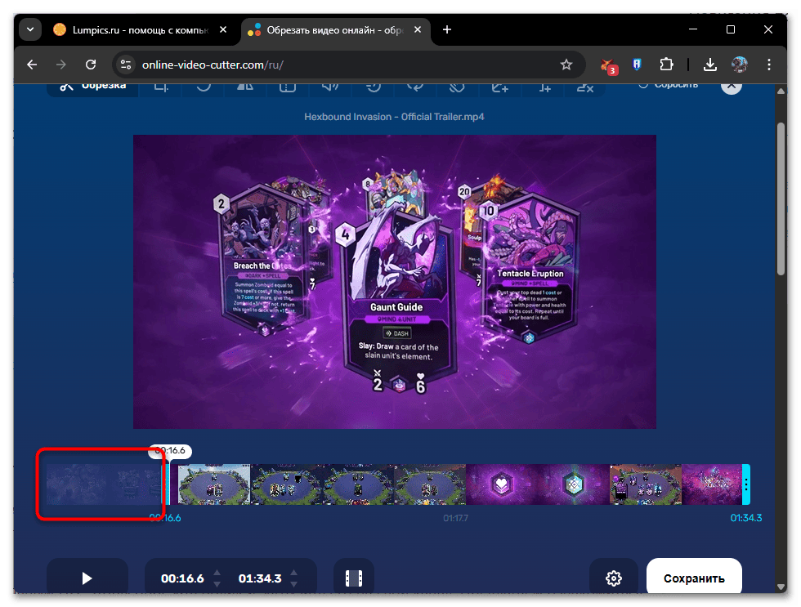Toggle the filmstrip cut mode button

(x=354, y=578)
